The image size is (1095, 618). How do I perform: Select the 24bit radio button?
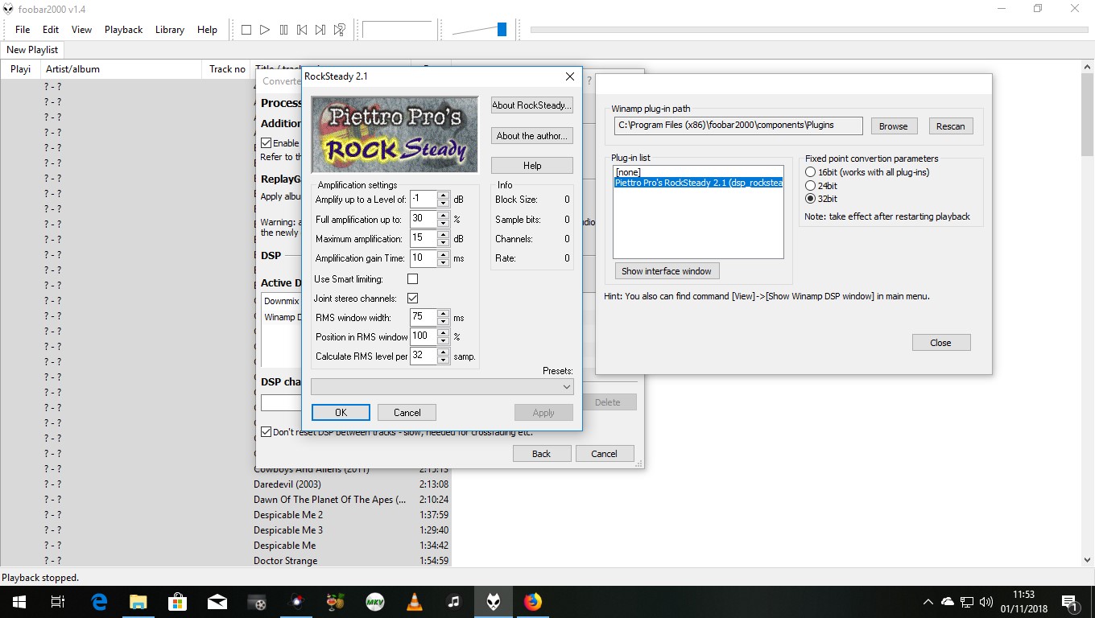pos(811,186)
